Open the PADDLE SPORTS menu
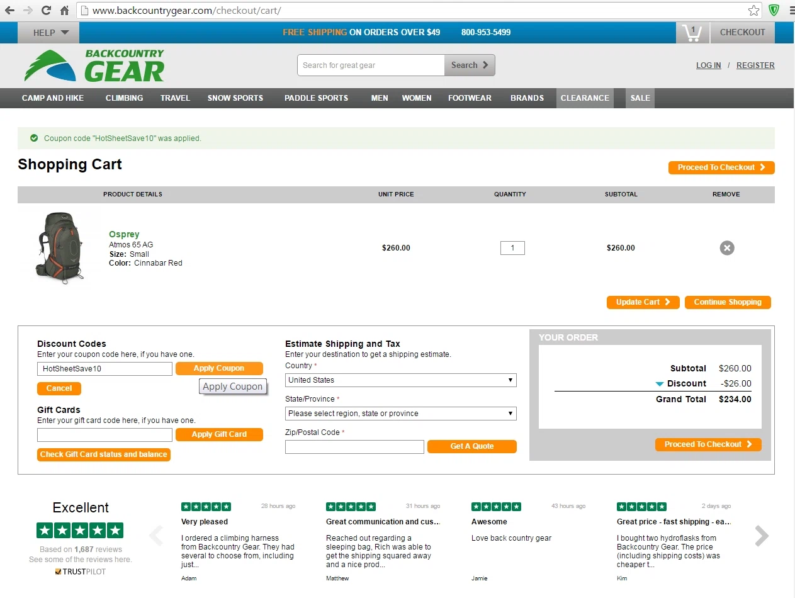795x598 pixels. point(316,98)
